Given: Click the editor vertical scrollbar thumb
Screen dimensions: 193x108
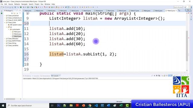Looking at the screenshot, I should point(187,46).
